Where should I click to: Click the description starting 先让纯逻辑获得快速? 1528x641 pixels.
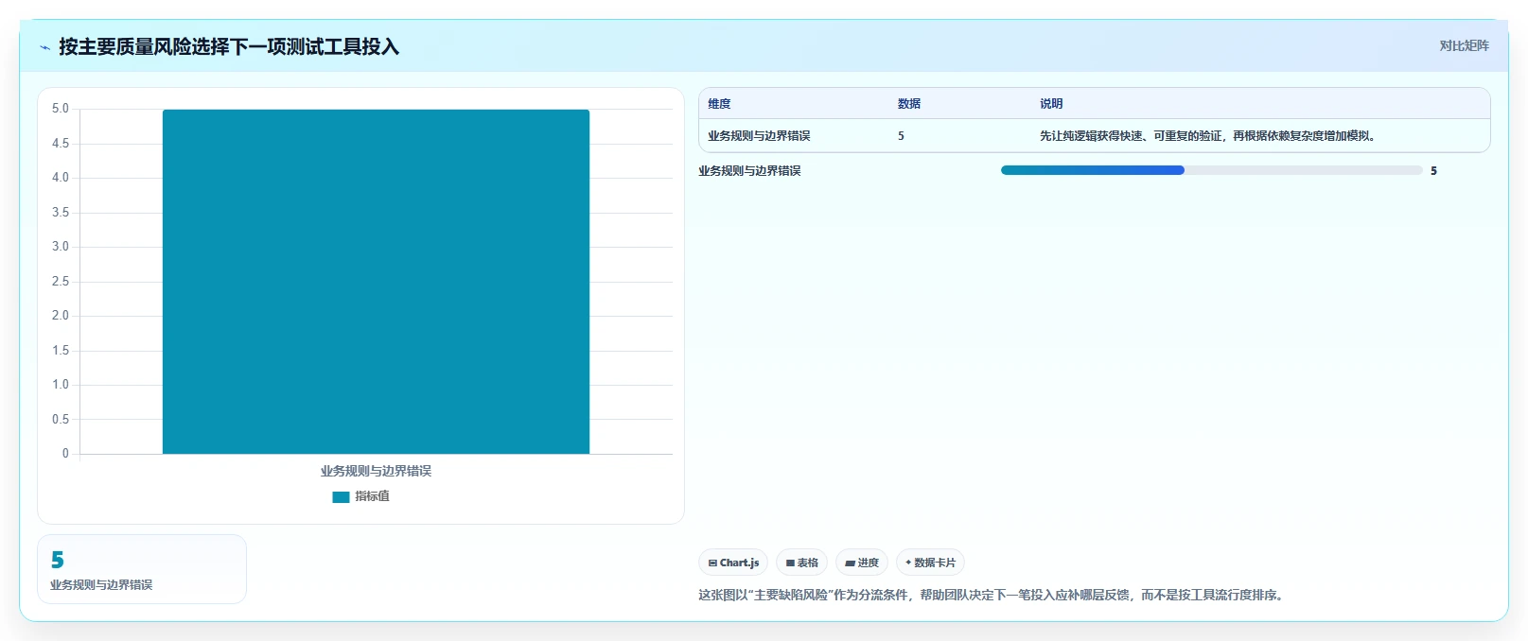pos(1207,136)
